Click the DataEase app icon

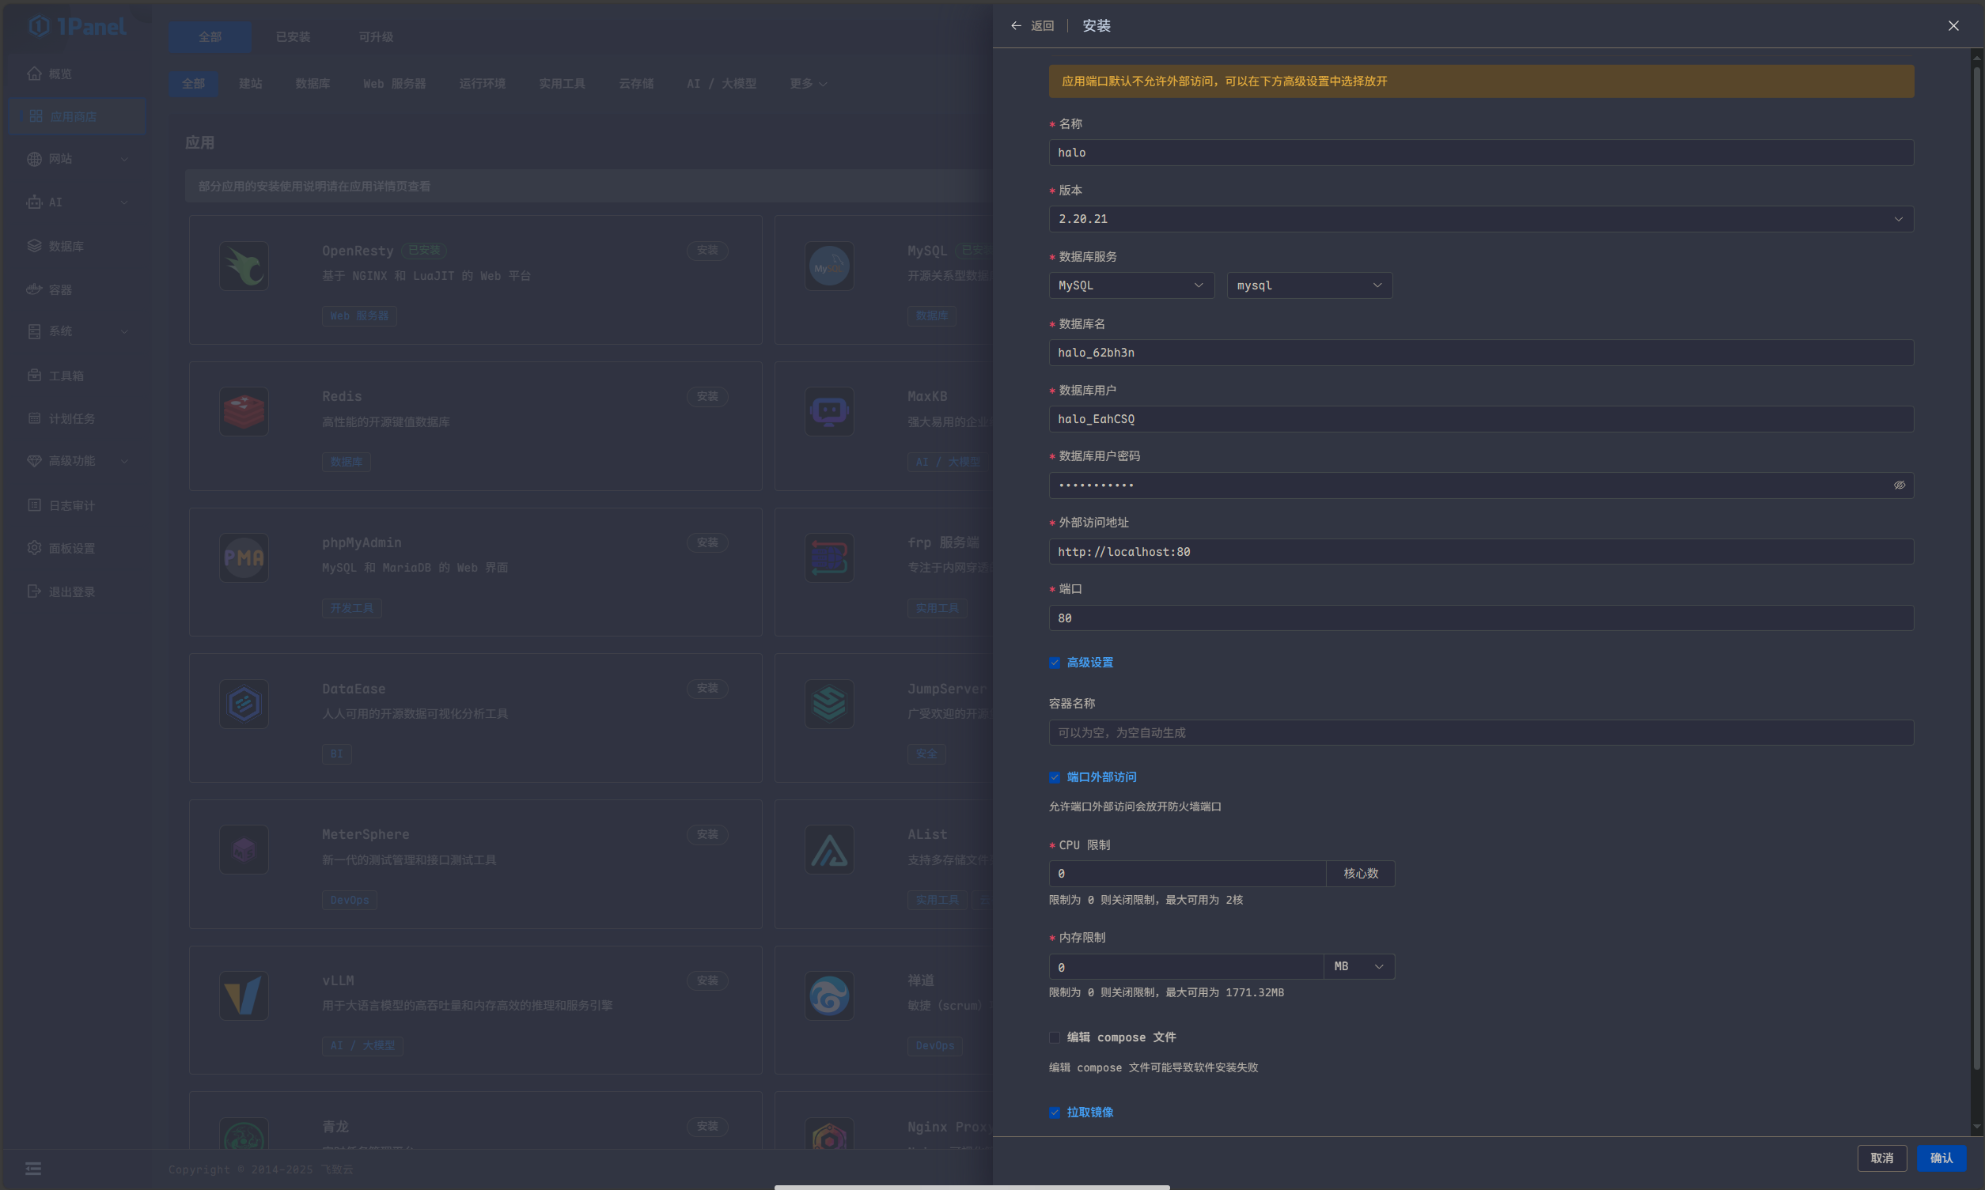[x=244, y=704]
